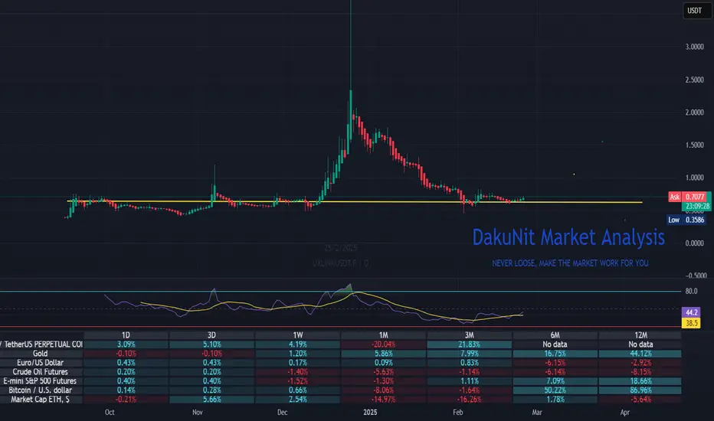
Task: Select the yellow horizontal support line
Action: pos(355,201)
